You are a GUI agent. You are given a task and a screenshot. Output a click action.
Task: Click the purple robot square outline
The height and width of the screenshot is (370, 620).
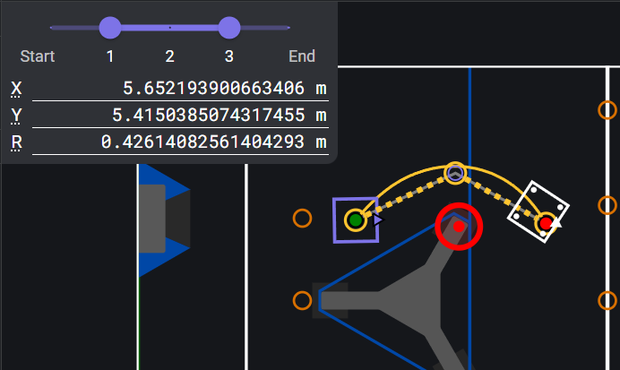coord(356,220)
